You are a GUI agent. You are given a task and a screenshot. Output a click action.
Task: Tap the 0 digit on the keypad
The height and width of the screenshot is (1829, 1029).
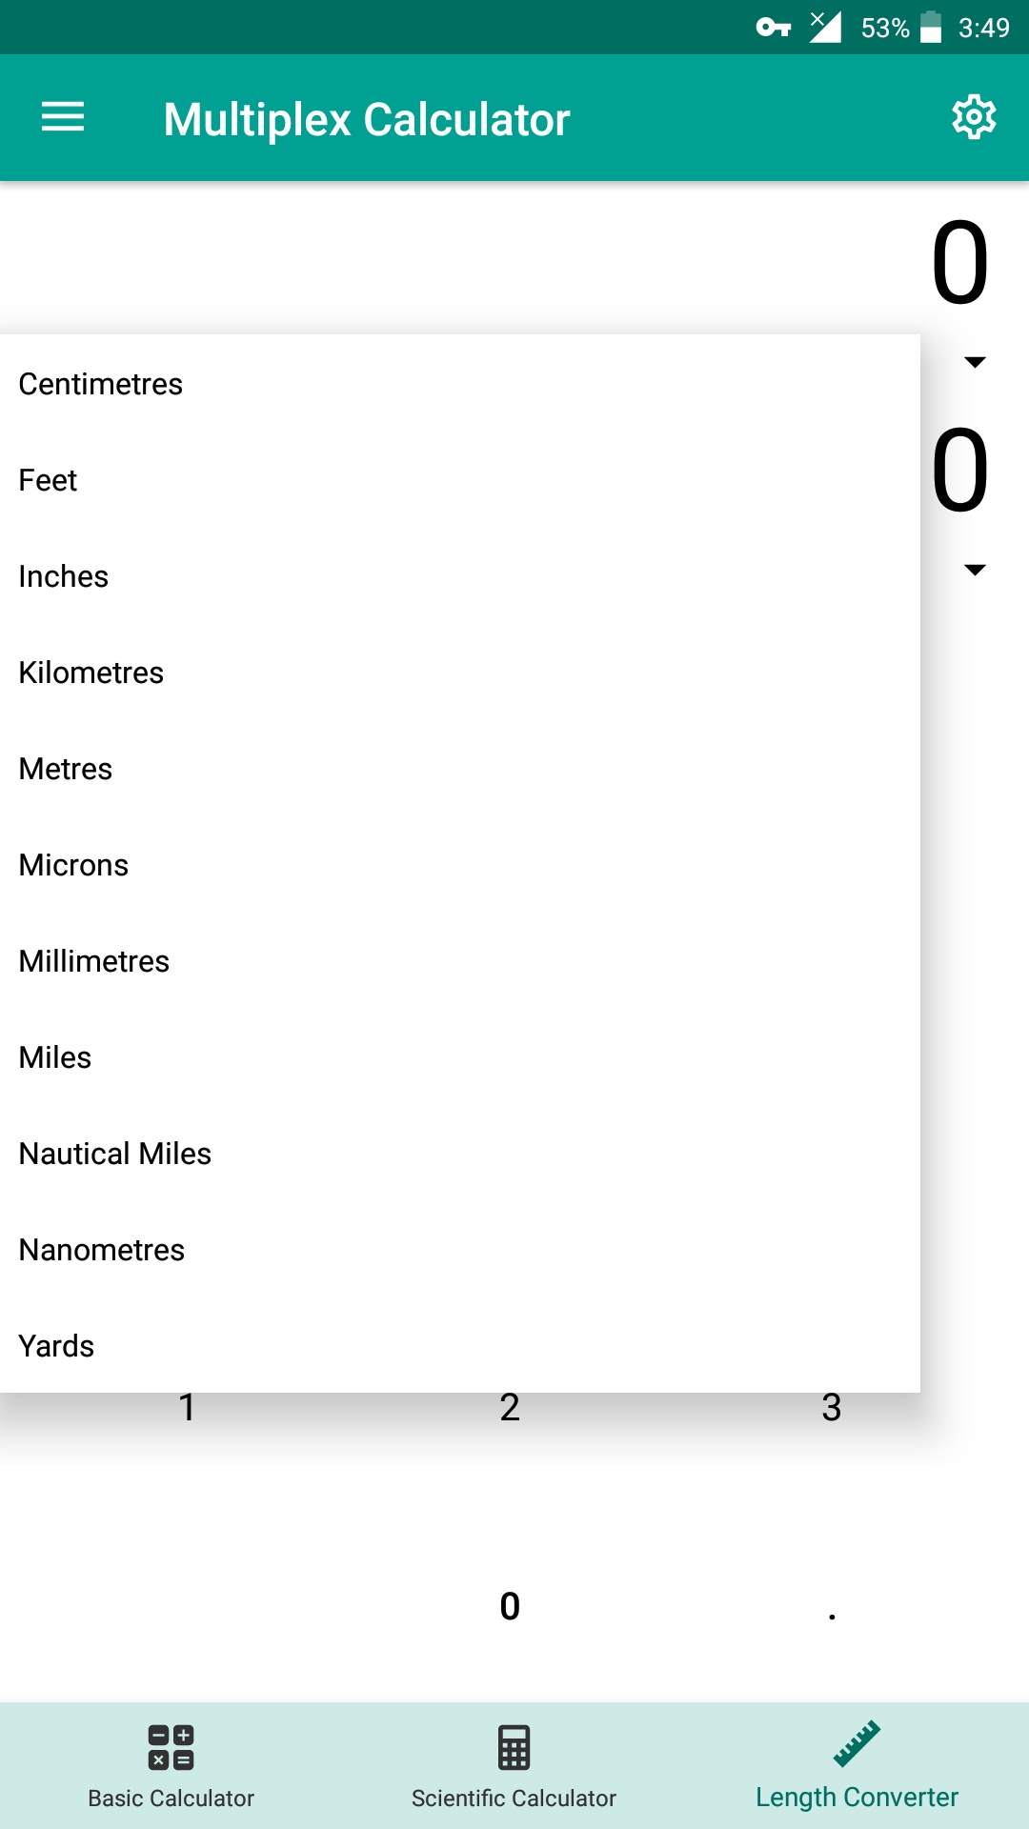pyautogui.click(x=510, y=1606)
